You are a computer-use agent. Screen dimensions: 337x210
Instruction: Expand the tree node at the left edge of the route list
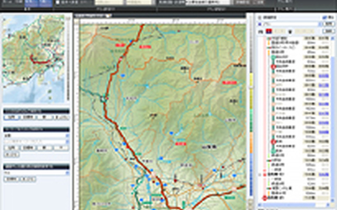260,174
